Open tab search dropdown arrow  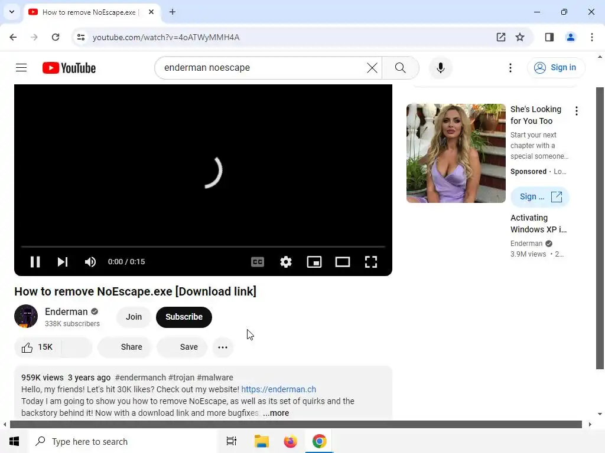click(x=12, y=12)
